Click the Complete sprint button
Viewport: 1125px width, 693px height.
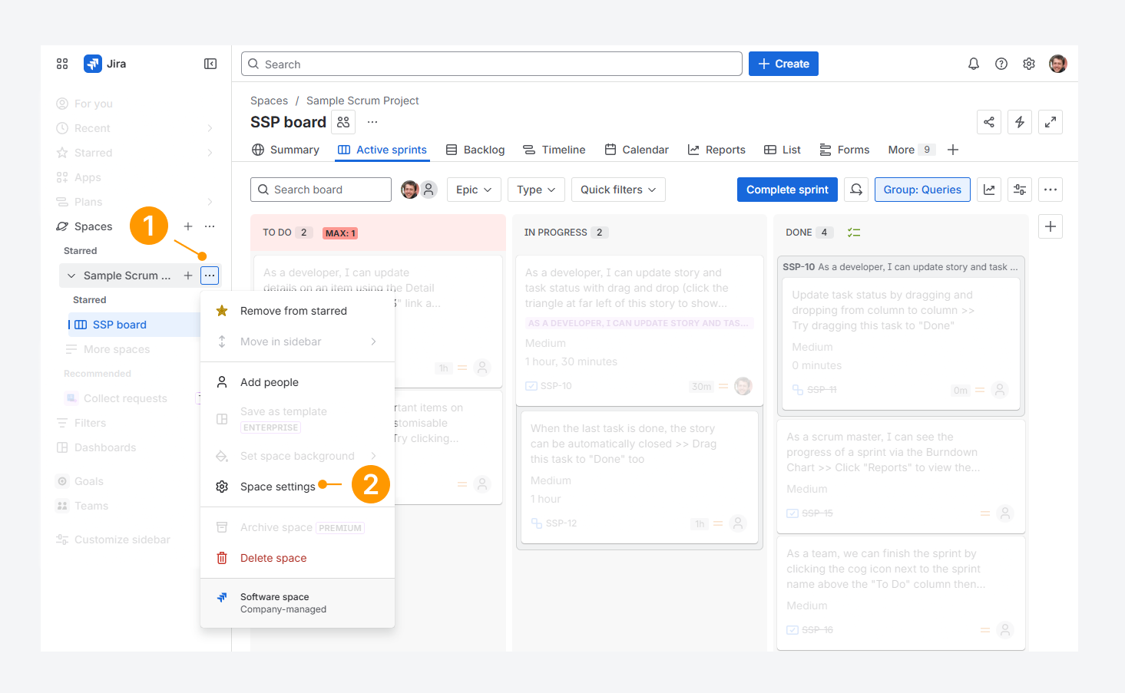tap(787, 190)
